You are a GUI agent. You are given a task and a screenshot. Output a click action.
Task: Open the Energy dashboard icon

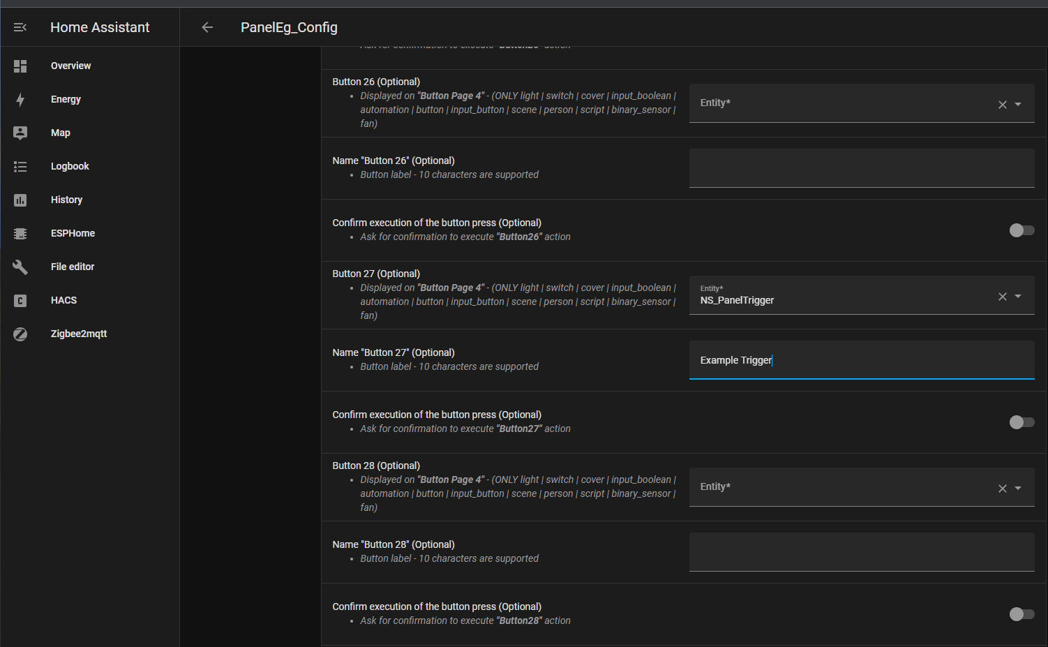tap(20, 100)
